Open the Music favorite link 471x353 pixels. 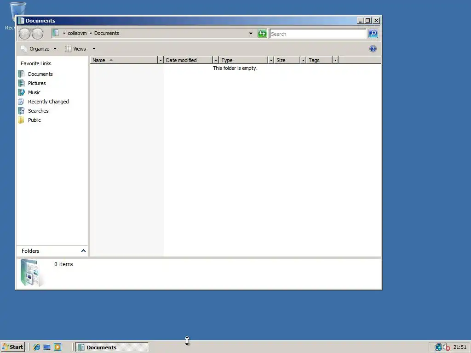[x=34, y=92]
